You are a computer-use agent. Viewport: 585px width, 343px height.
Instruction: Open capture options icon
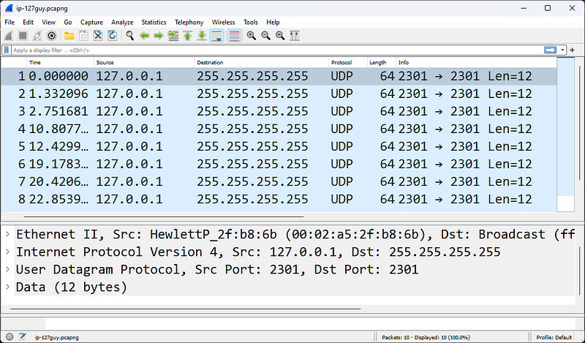pyautogui.click(x=52, y=36)
